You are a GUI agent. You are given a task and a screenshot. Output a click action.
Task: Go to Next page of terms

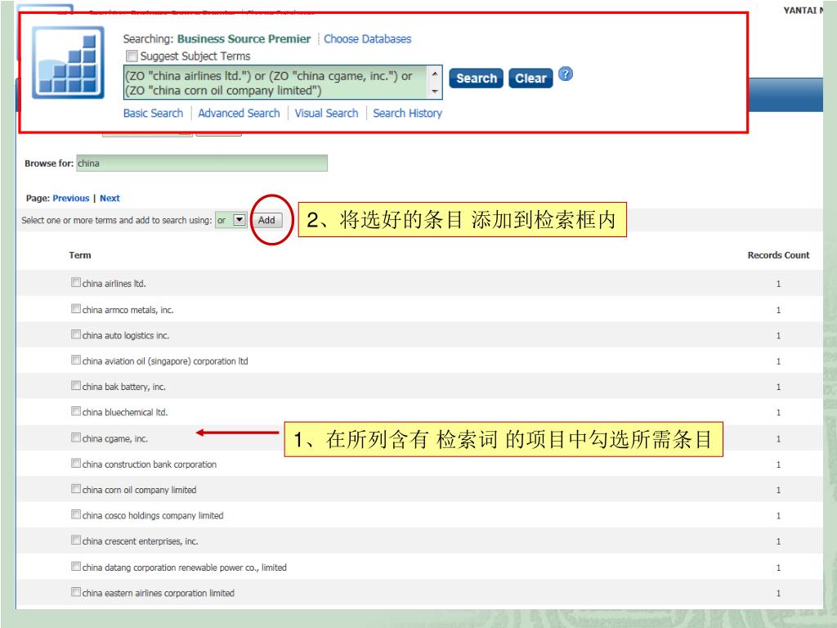pos(110,198)
